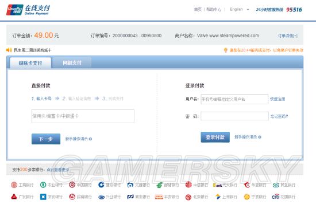Click 忘记密码? forgot password link
316x208 pixels.
[279, 116]
